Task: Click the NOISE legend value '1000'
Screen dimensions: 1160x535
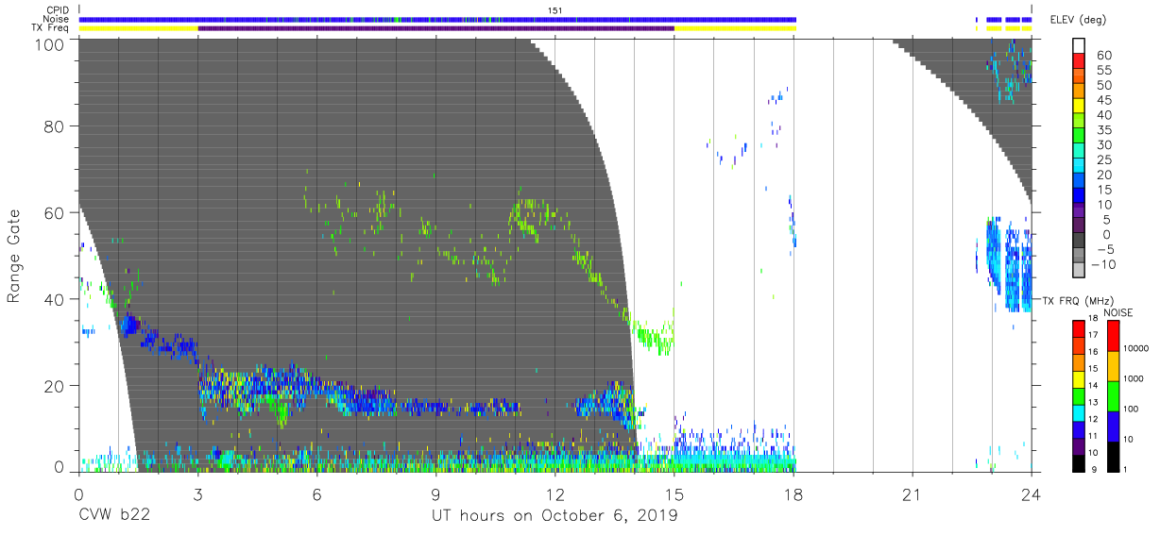Action: click(1135, 378)
